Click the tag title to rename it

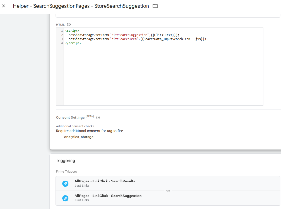pyautogui.click(x=81, y=6)
